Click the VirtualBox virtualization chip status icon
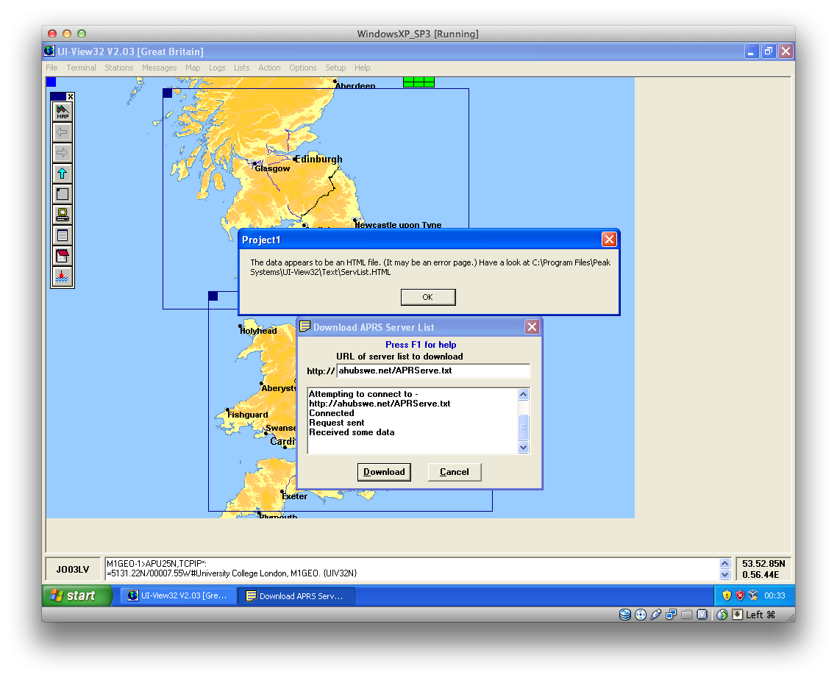The image size is (837, 680). [702, 615]
